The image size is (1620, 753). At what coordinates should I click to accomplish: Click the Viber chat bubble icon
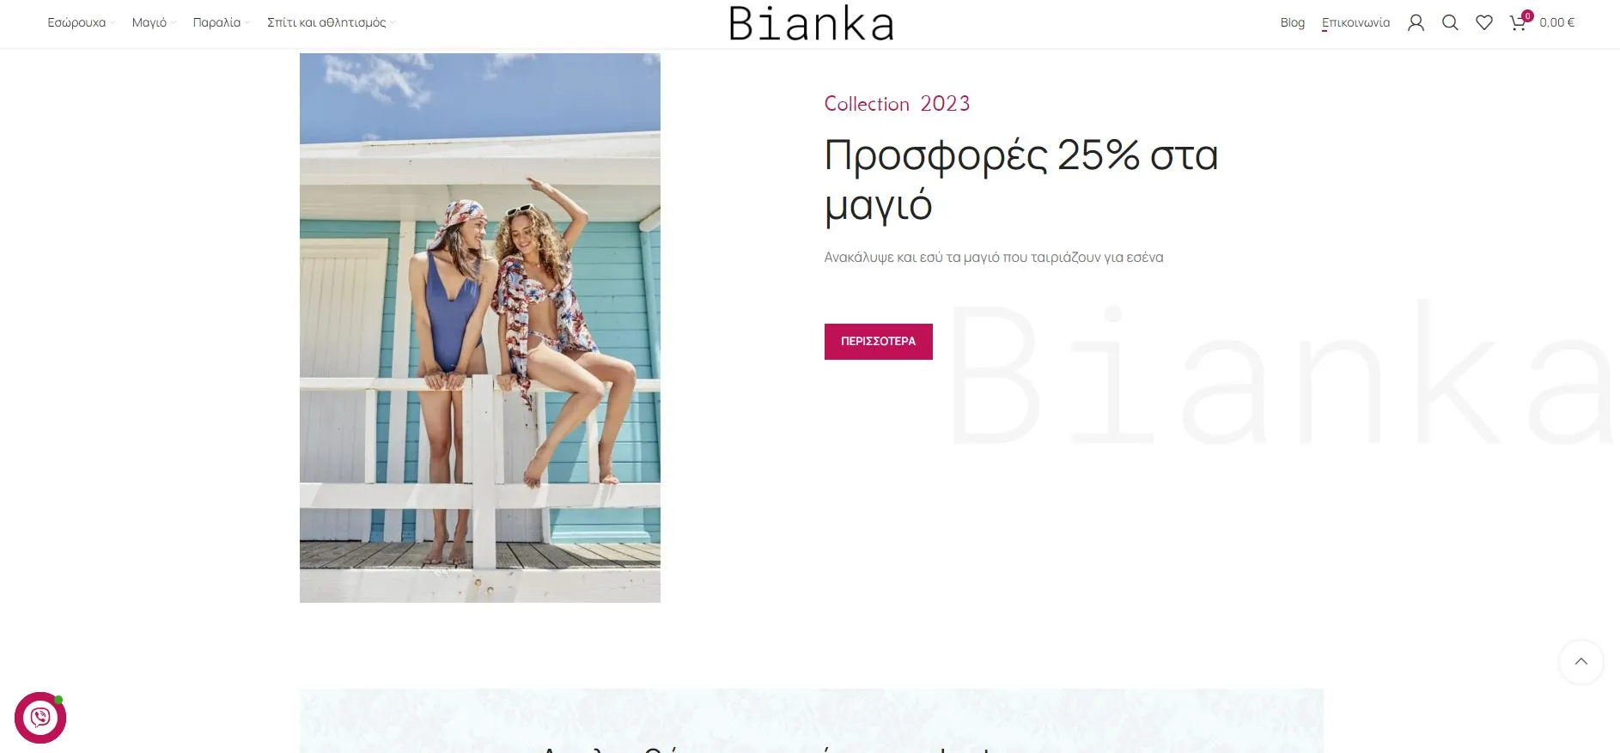coord(40,718)
